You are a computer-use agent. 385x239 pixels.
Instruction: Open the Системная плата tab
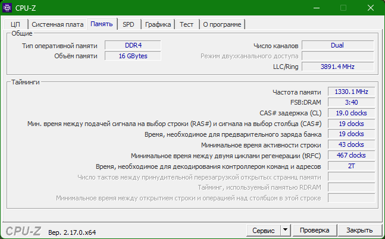coord(57,24)
